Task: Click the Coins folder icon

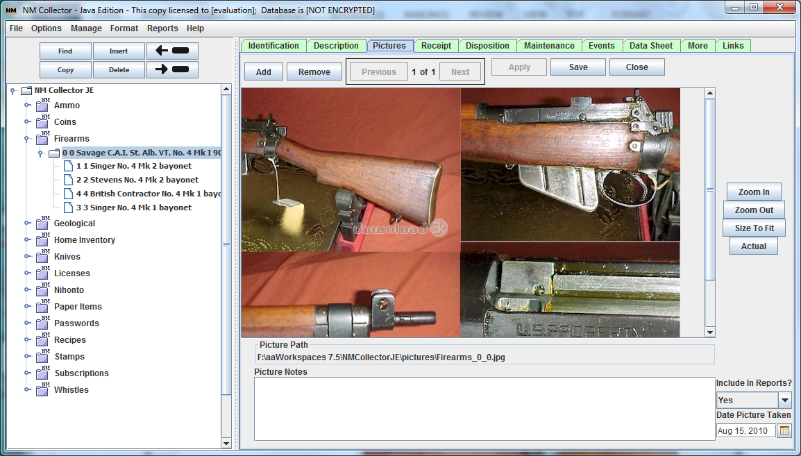Action: click(x=43, y=121)
